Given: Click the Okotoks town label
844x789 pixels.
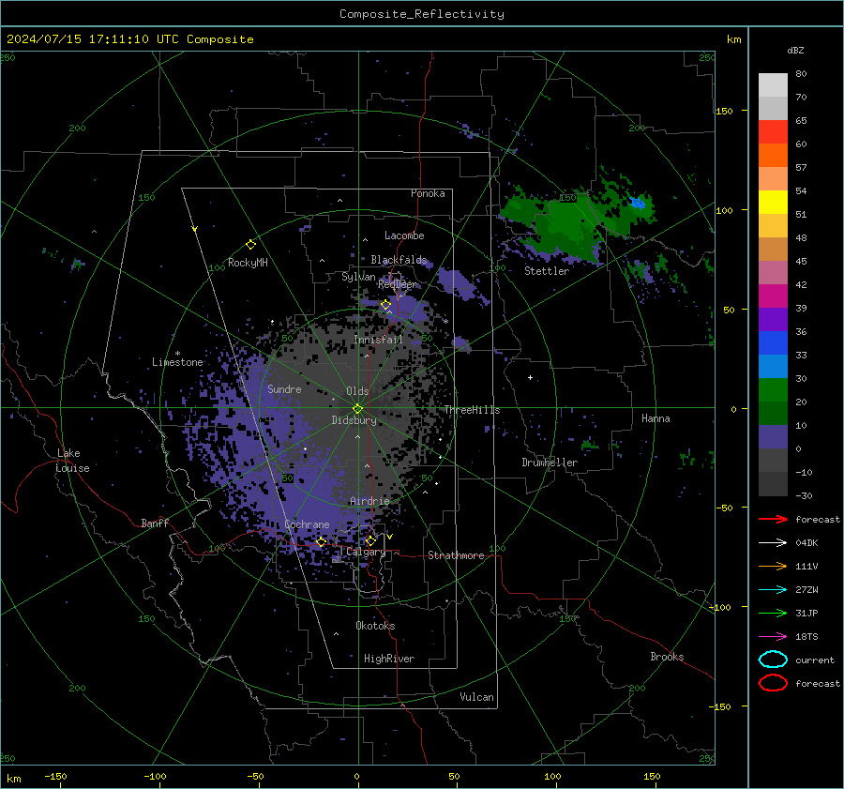Looking at the screenshot, I should pyautogui.click(x=375, y=626).
